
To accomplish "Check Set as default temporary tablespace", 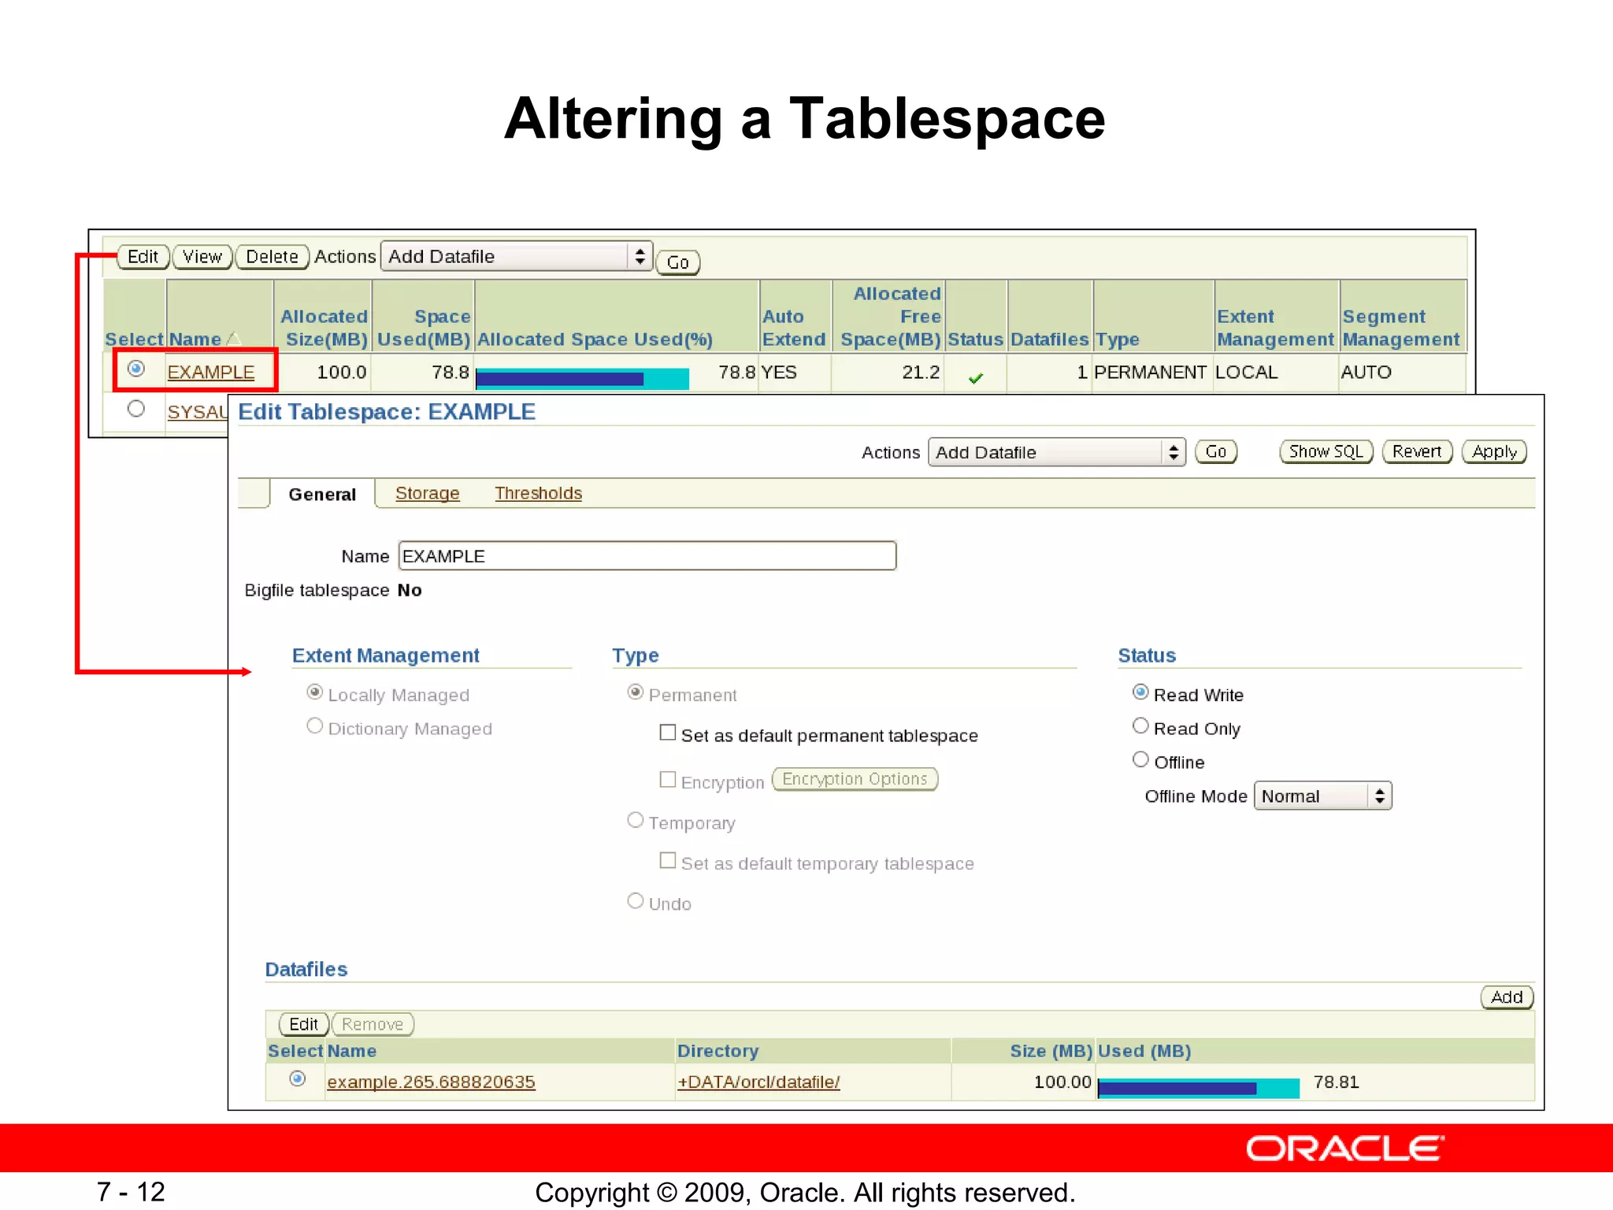I will point(668,861).
